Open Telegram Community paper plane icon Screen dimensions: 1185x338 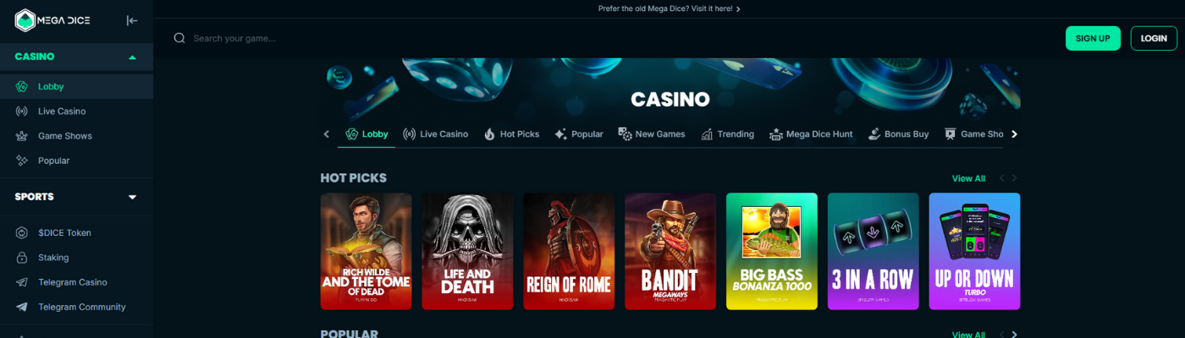tap(22, 307)
